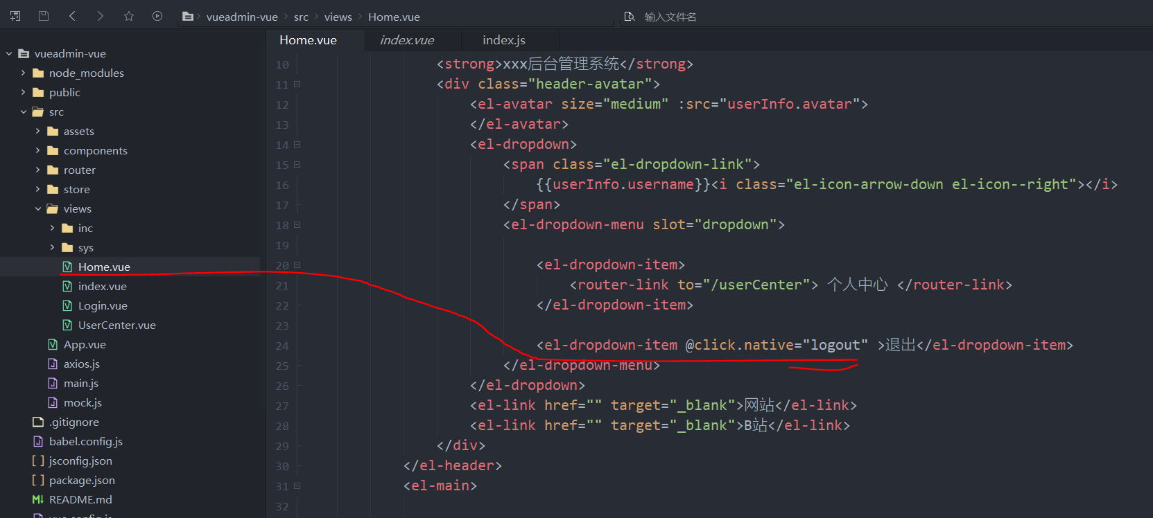Click the JS icon beside babel.config.js
Screen dimensions: 1153x518
coord(38,441)
